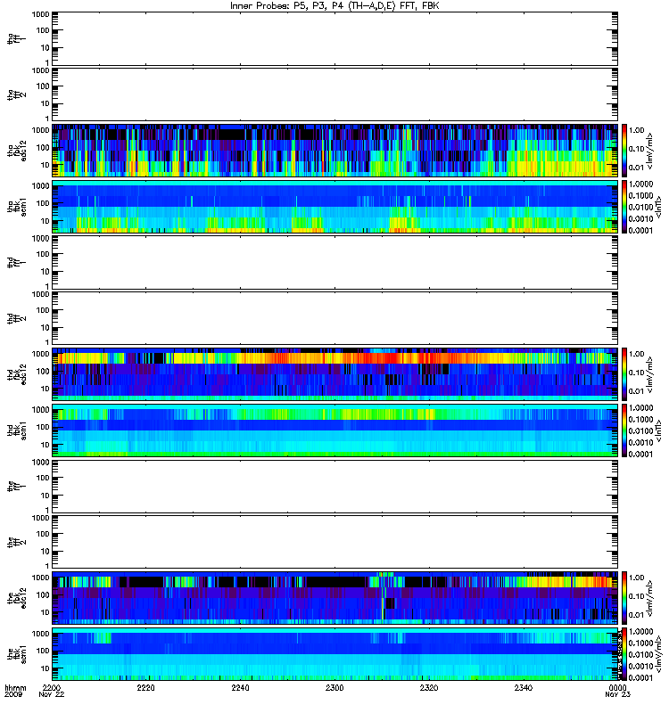This screenshot has height=713, width=669.
Task: Select the tha fbk scm1 color bar
Action: click(x=624, y=206)
